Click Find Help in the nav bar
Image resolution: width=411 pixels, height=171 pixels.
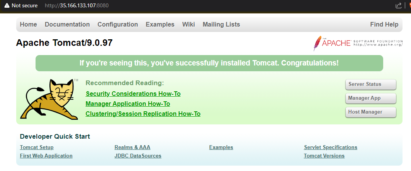(384, 25)
